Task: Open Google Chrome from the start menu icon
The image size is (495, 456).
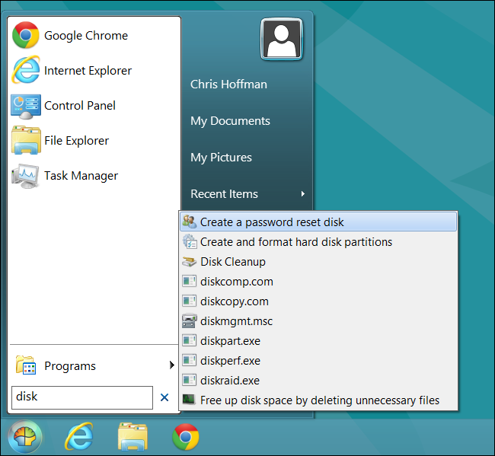Action: 26,35
